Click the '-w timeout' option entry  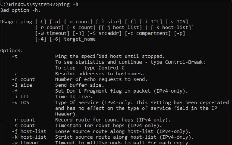tap(26, 143)
